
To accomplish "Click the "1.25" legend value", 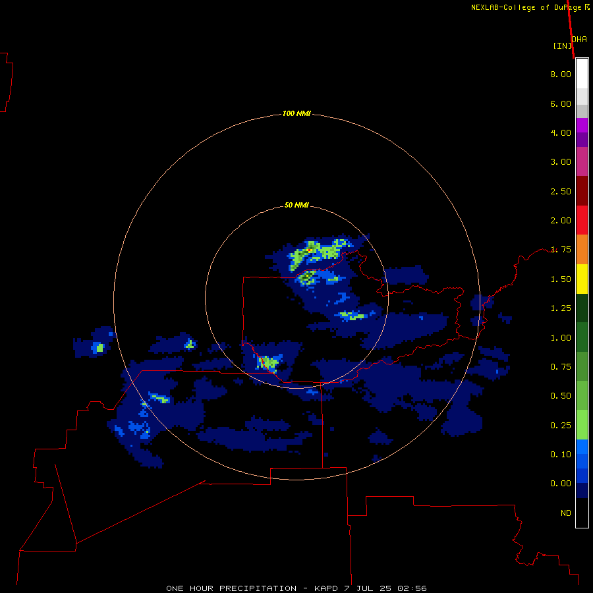I will (x=561, y=308).
